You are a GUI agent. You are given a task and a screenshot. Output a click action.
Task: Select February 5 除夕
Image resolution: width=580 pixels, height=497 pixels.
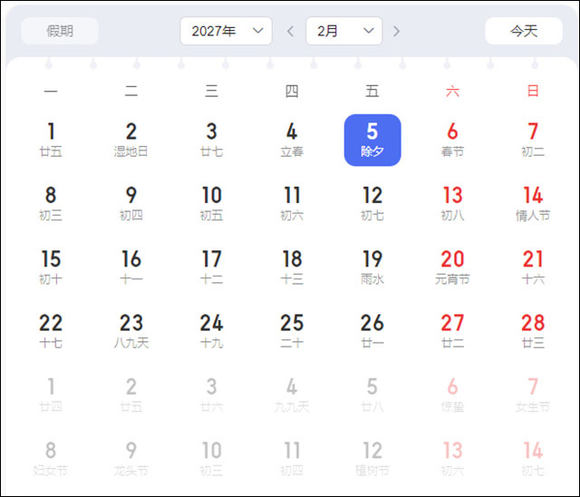point(372,141)
